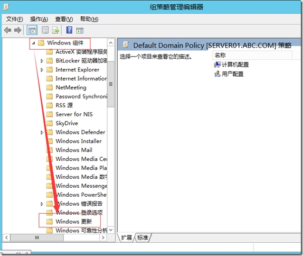Select the Windows 登录选项 tree item
The height and width of the screenshot is (256, 303).
(x=79, y=213)
